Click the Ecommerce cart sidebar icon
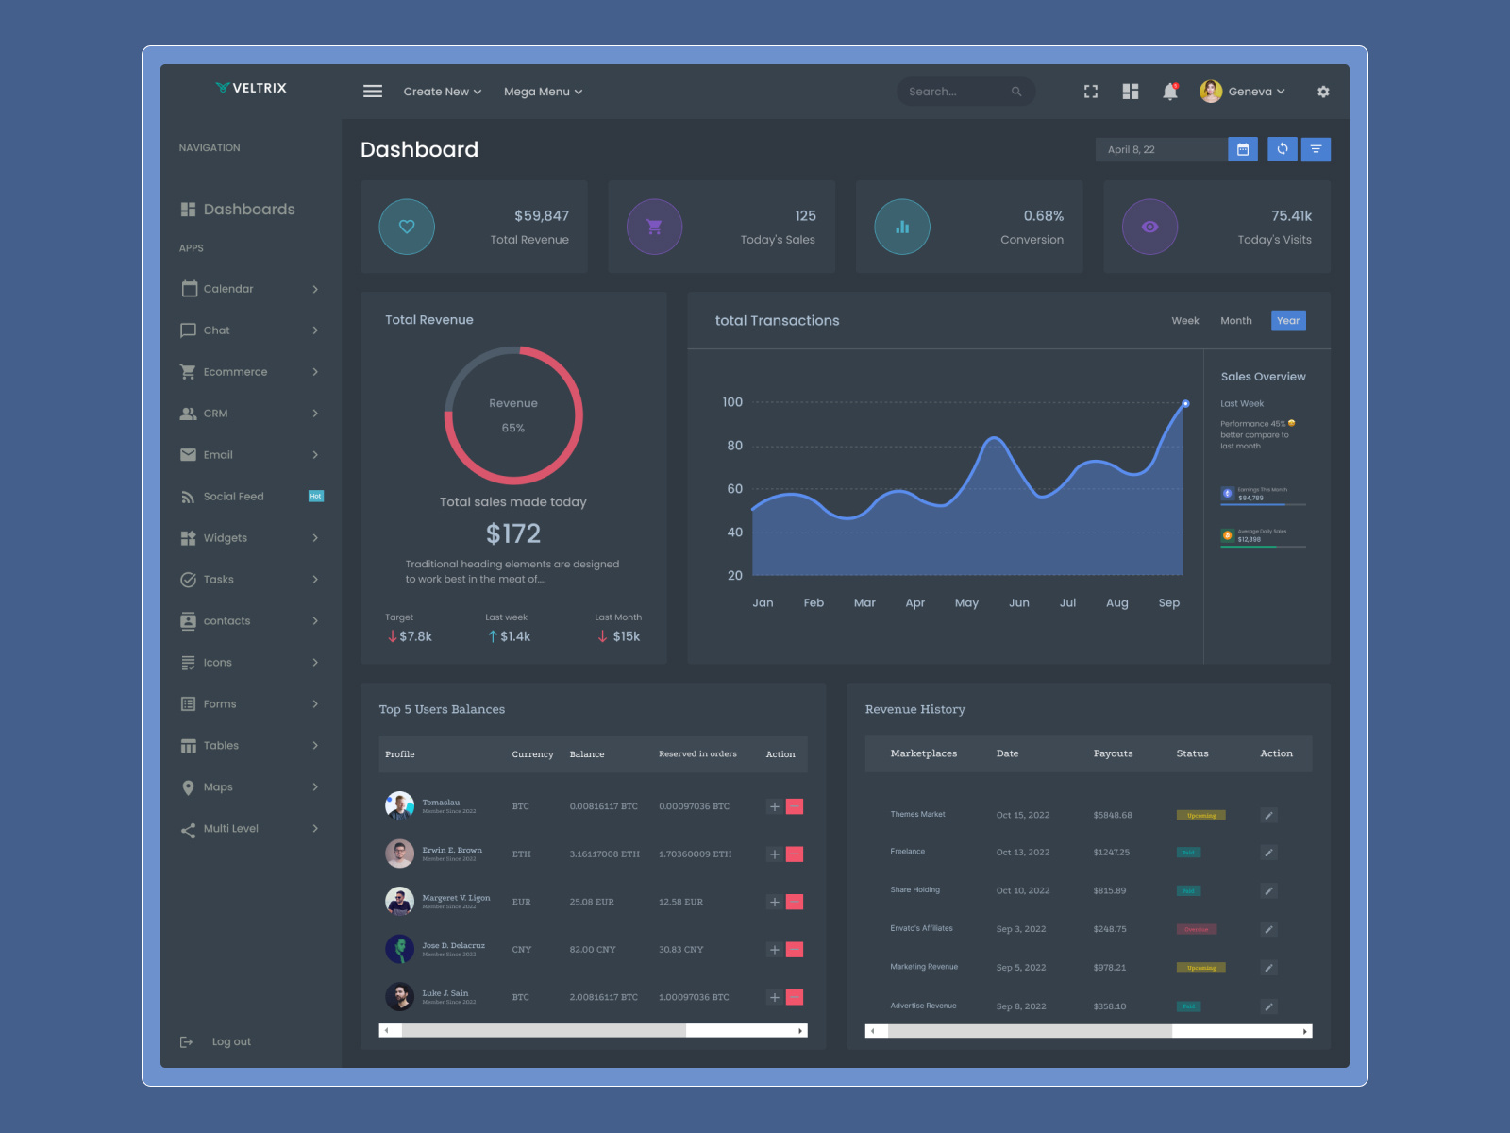1510x1133 pixels. pyautogui.click(x=189, y=372)
